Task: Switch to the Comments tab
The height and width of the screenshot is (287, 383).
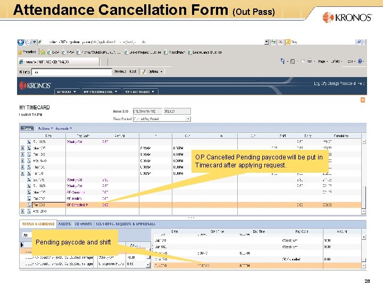Action: (83, 224)
